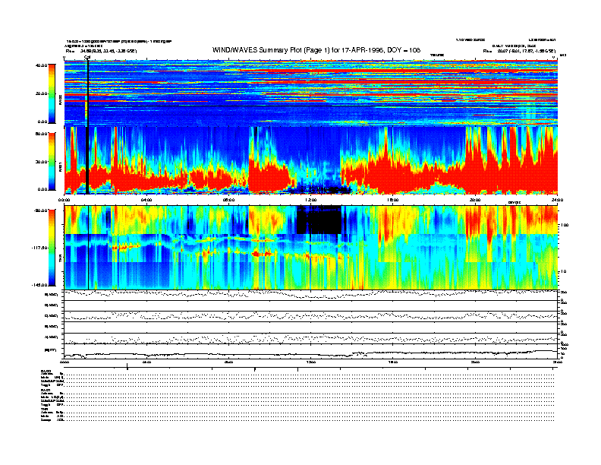Click the 100 tick label right of TNR
Image resolution: width=601 pixels, height=465 pixels.
point(565,225)
